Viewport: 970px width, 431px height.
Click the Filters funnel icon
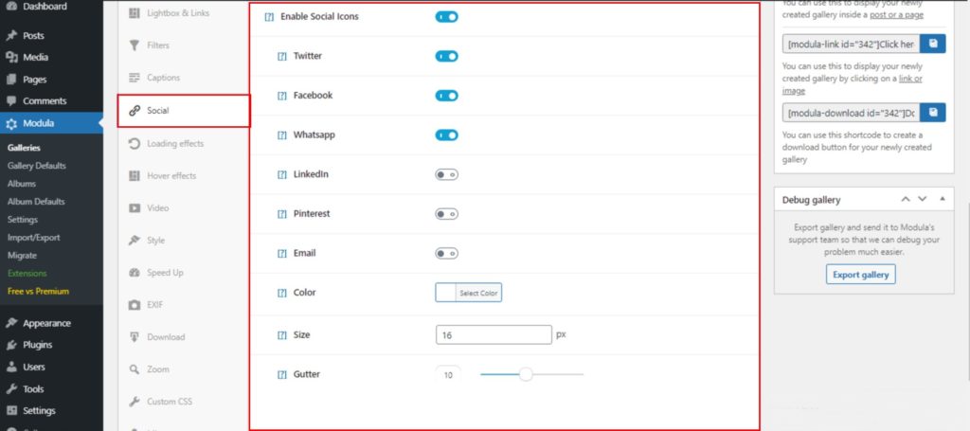[x=135, y=45]
